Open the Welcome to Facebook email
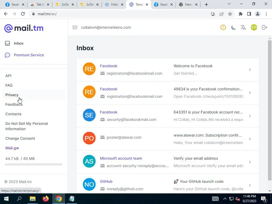Screen dimensions: 272x204 [x=168, y=70]
